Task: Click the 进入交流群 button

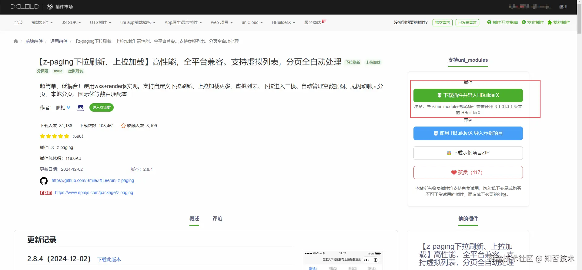Action: tap(102, 107)
